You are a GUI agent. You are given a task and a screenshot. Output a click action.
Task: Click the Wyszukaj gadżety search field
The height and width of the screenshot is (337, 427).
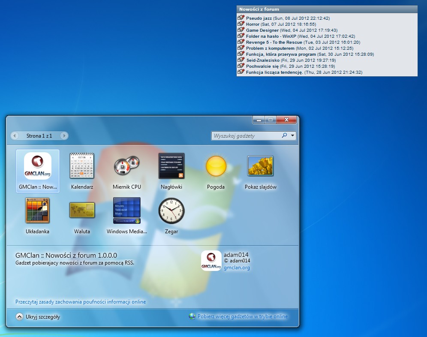(x=247, y=136)
